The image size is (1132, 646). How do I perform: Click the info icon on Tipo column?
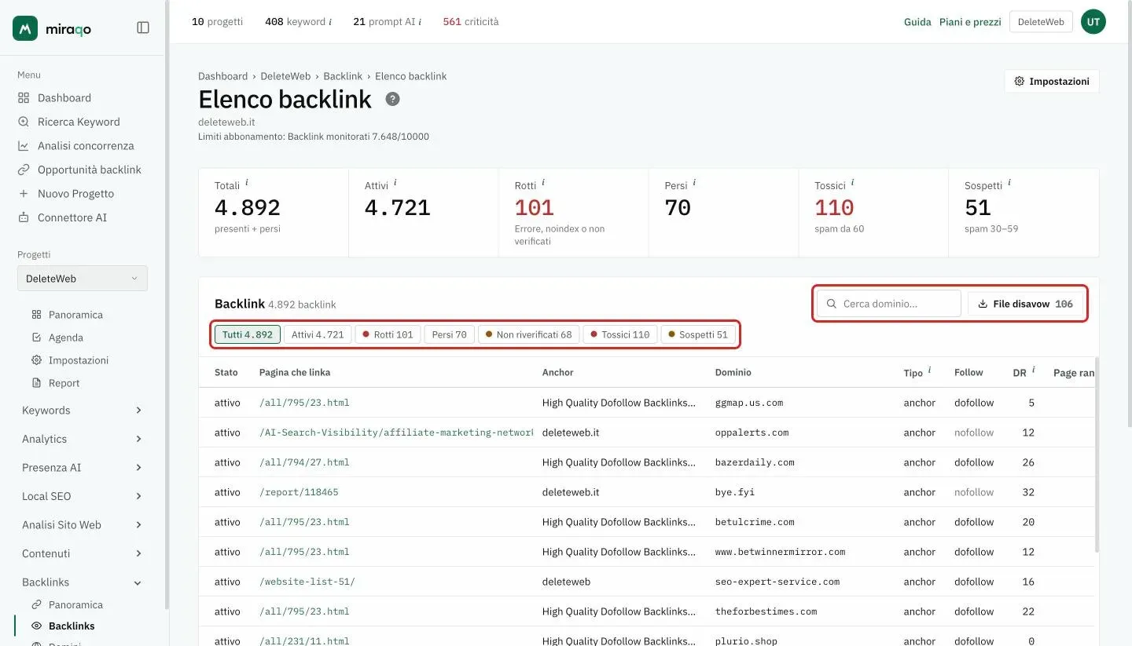[x=929, y=370]
